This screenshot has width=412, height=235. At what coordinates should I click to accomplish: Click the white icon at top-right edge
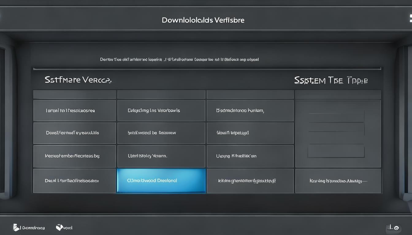click(x=410, y=19)
